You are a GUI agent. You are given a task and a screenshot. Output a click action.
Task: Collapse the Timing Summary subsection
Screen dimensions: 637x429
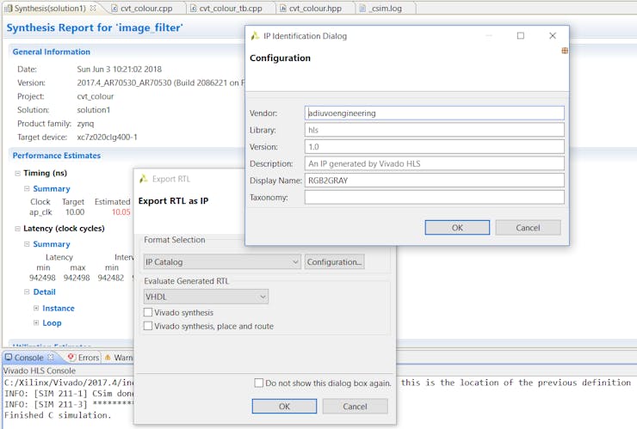[x=27, y=188]
